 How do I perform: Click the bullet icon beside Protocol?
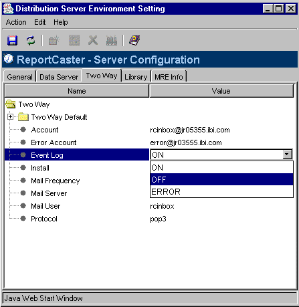point(23,219)
